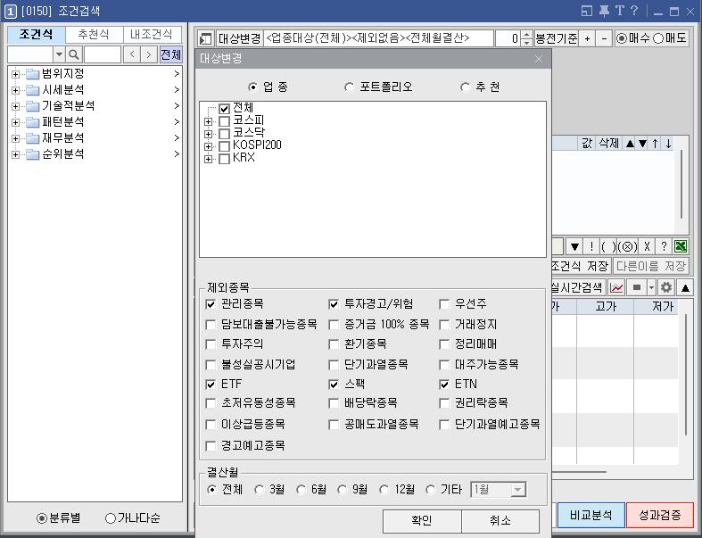Image resolution: width=702 pixels, height=538 pixels.
Task: Enable the 거래정지 checkbox
Action: coord(444,325)
